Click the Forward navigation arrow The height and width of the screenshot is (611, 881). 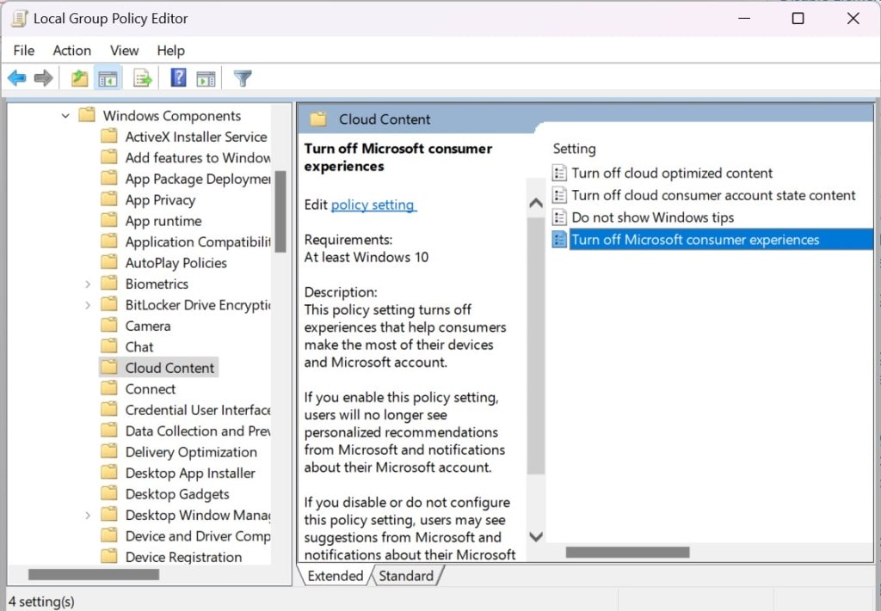(x=41, y=77)
